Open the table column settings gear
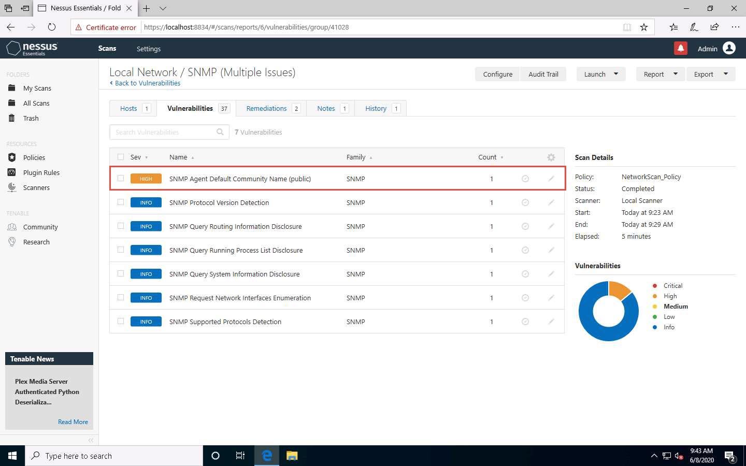The height and width of the screenshot is (466, 746). [551, 157]
